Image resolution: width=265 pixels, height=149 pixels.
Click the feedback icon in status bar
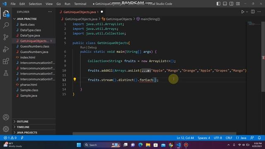(x=252, y=138)
